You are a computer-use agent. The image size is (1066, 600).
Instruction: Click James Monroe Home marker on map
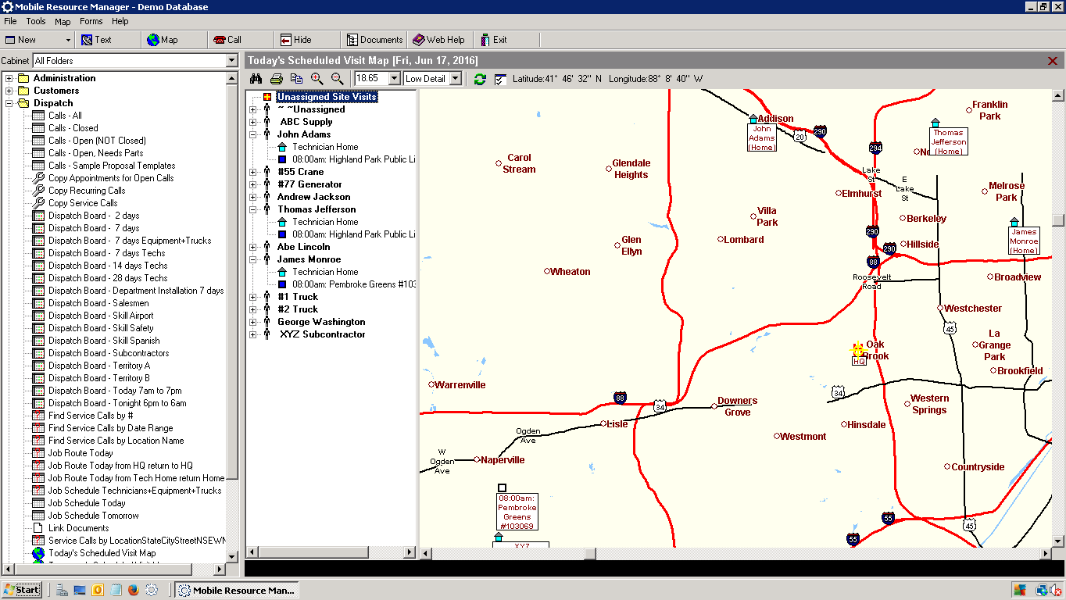[1024, 237]
